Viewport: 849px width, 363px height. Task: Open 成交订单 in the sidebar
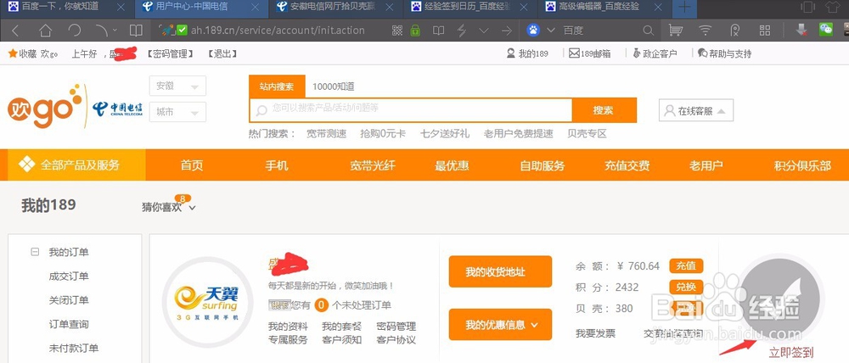click(69, 276)
